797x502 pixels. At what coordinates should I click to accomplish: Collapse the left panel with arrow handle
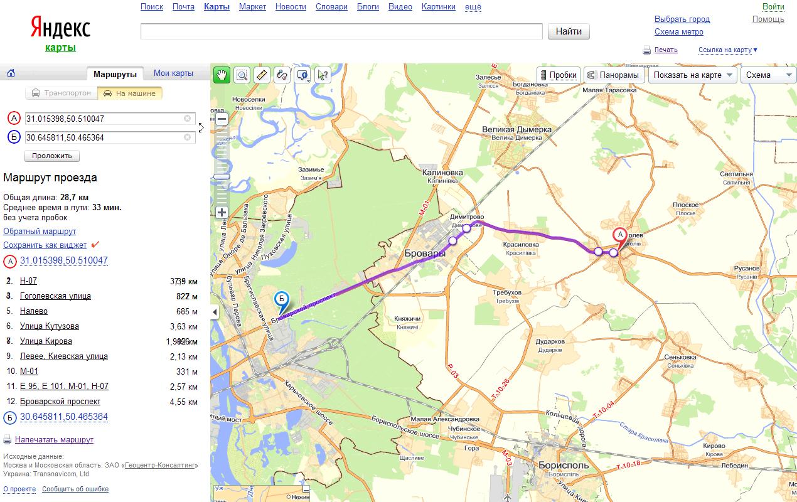pyautogui.click(x=215, y=312)
